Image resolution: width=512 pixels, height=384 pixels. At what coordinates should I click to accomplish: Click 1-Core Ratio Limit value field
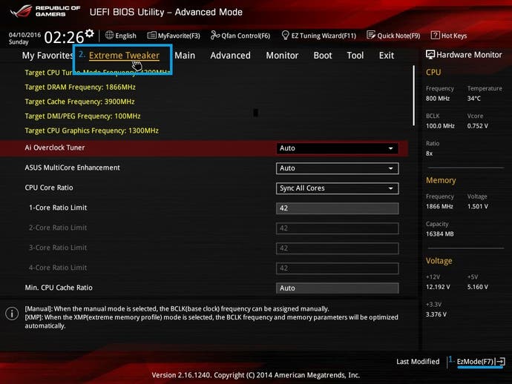coord(338,208)
